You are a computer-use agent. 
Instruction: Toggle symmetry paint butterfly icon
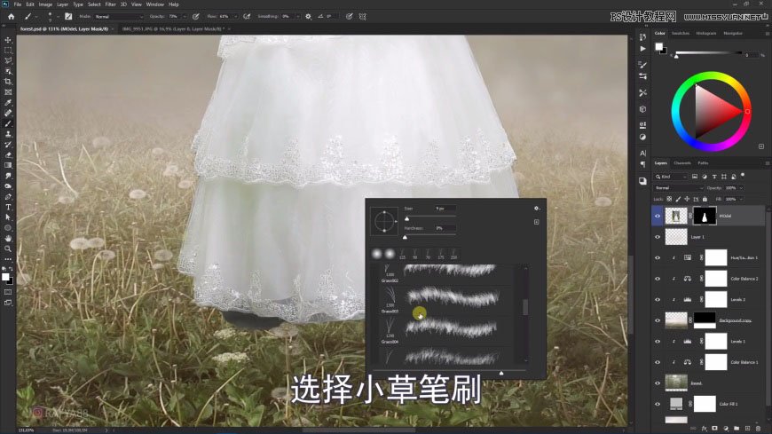[362, 16]
